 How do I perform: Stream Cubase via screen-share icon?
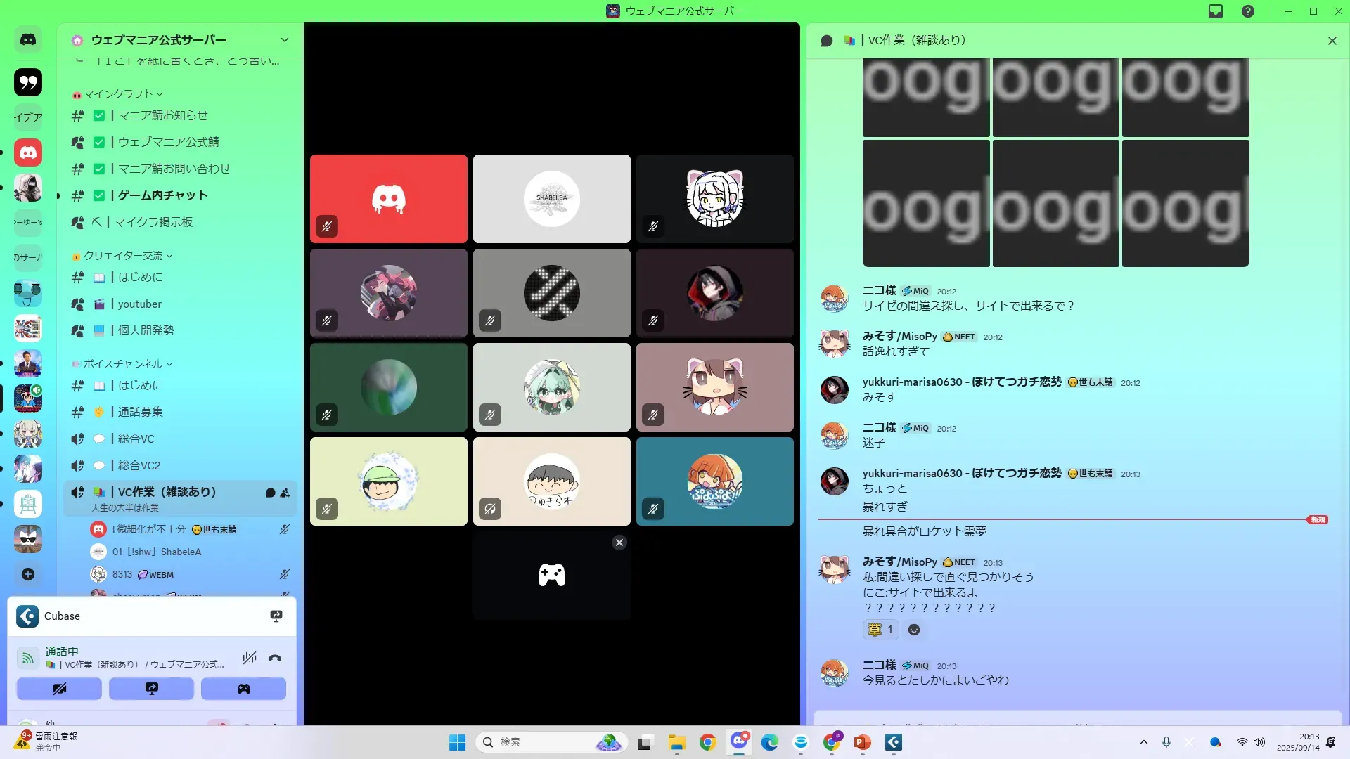pos(276,616)
